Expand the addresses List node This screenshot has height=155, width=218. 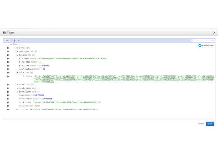(17, 51)
